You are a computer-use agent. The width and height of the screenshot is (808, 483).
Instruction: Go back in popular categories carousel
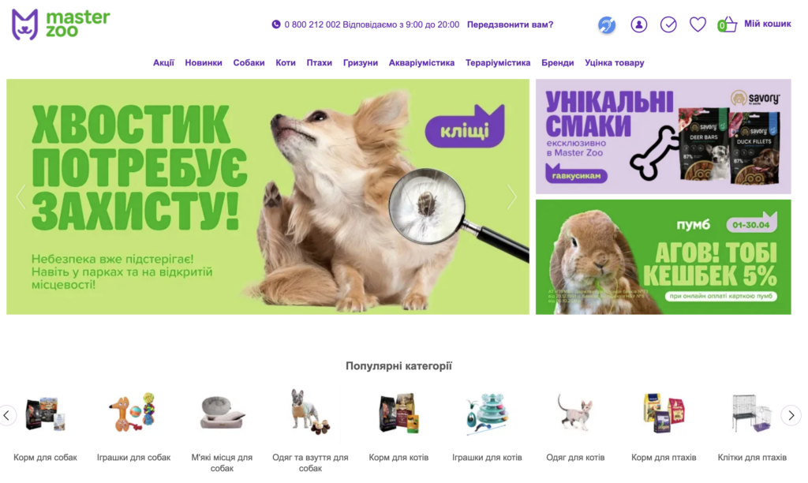[6, 415]
